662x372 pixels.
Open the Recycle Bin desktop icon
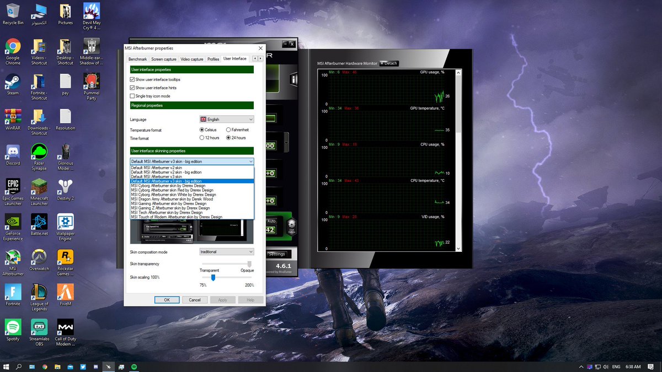coord(13,14)
